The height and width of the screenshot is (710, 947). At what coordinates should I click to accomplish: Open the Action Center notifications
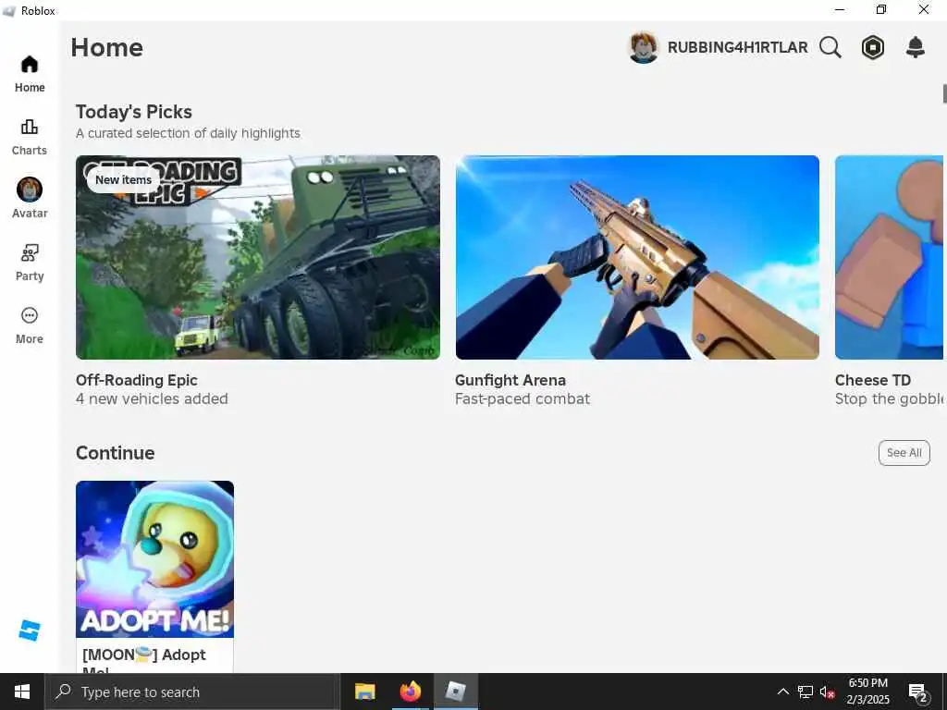tap(918, 692)
